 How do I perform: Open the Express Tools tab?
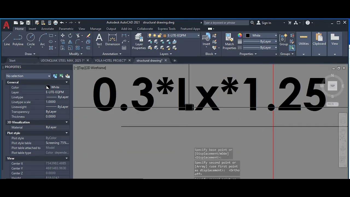pyautogui.click(x=167, y=29)
